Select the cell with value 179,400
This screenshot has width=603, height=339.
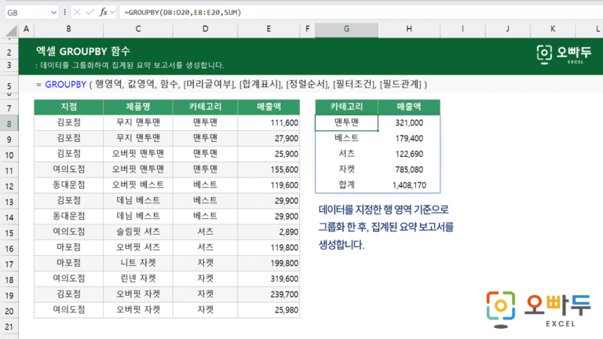[409, 138]
